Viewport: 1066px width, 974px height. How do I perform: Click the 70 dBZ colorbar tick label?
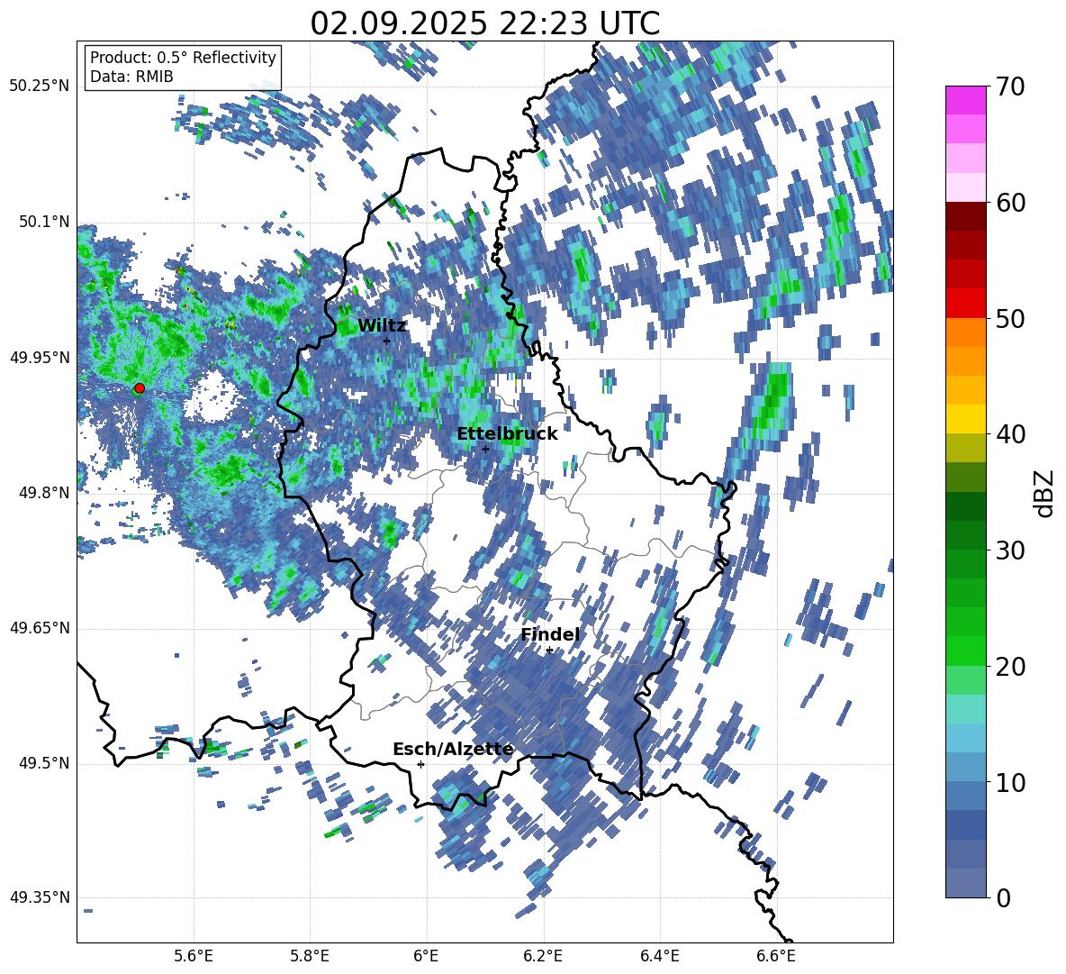tap(1009, 86)
